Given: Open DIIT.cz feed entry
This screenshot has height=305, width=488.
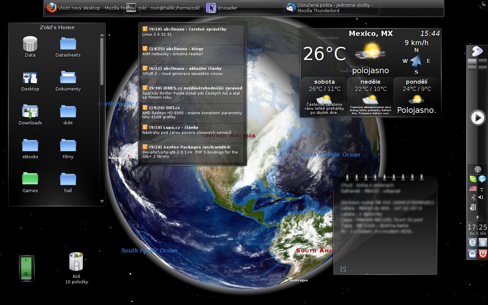Looking at the screenshot, I should pyautogui.click(x=192, y=113).
